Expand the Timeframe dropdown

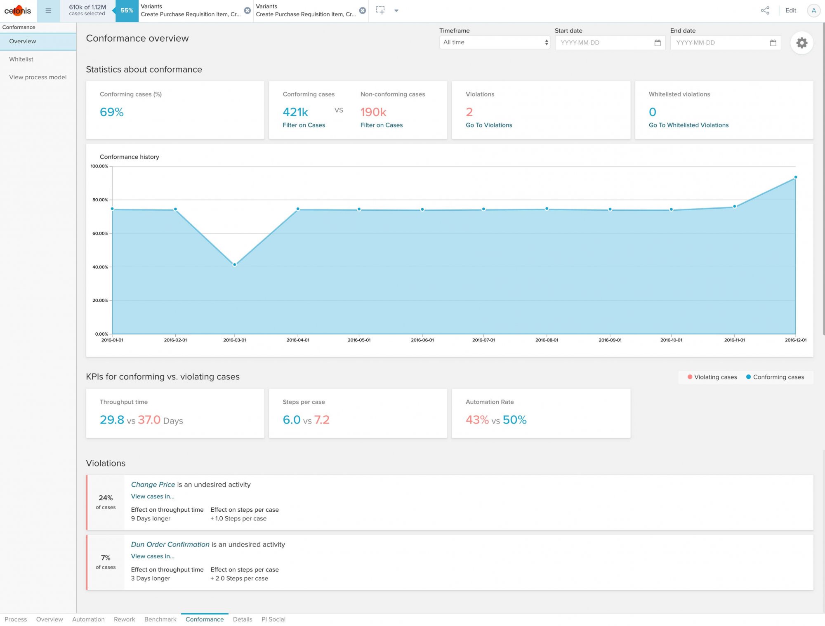tap(495, 42)
